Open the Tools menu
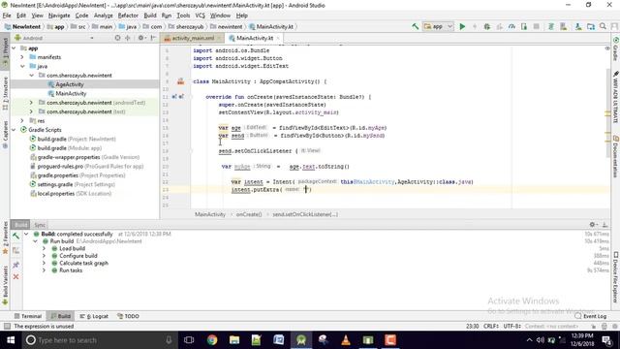 click(x=183, y=16)
